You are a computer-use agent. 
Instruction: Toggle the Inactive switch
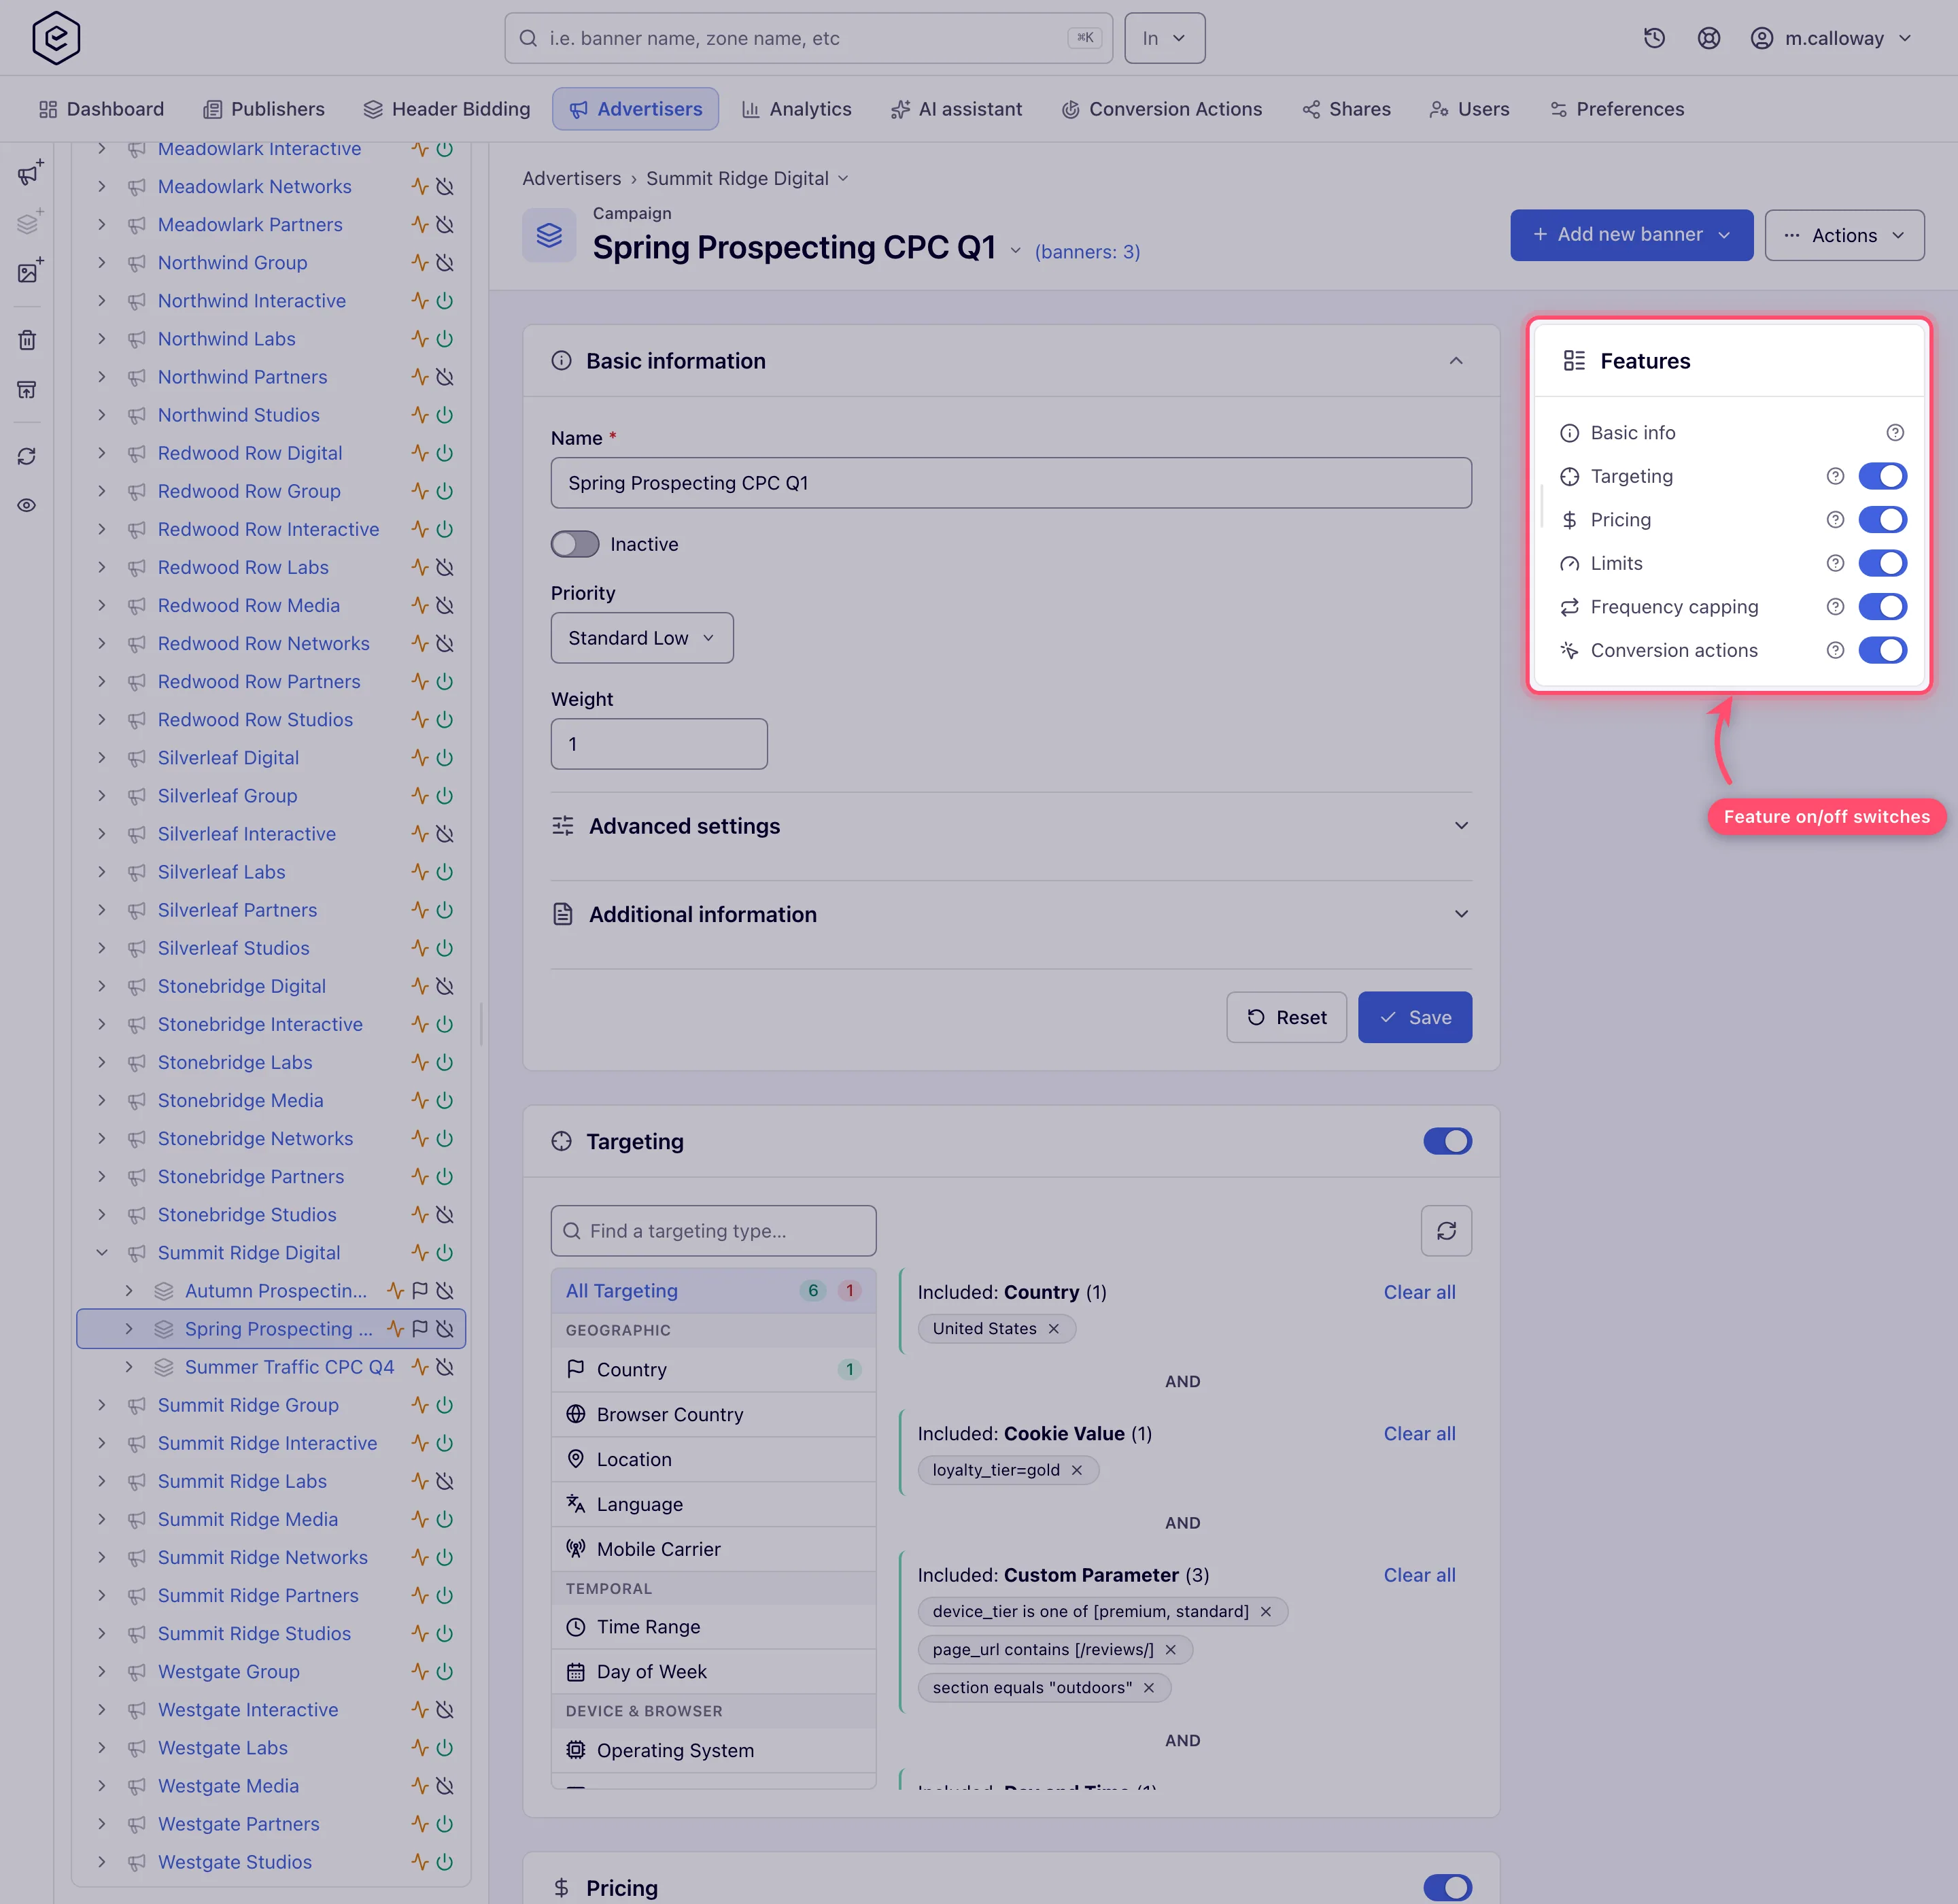[x=575, y=544]
